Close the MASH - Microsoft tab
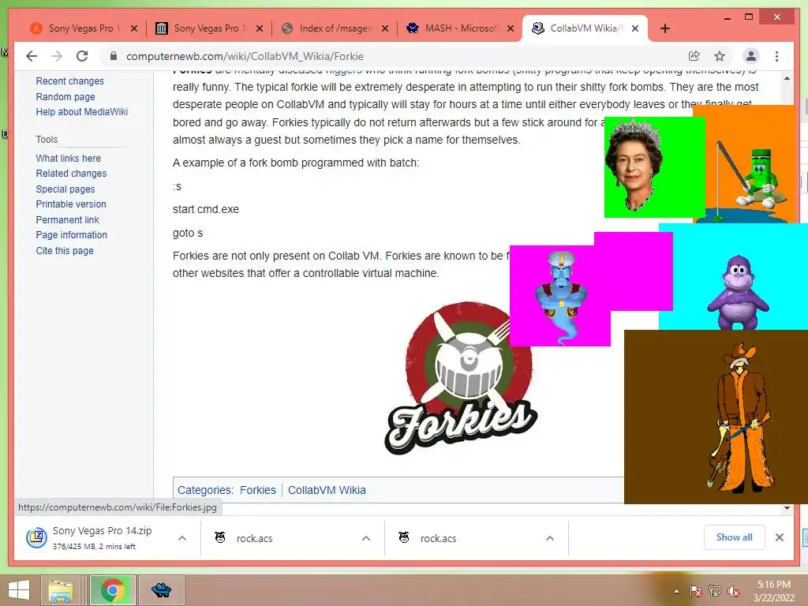Viewport: 808px width, 606px height. pyautogui.click(x=511, y=28)
